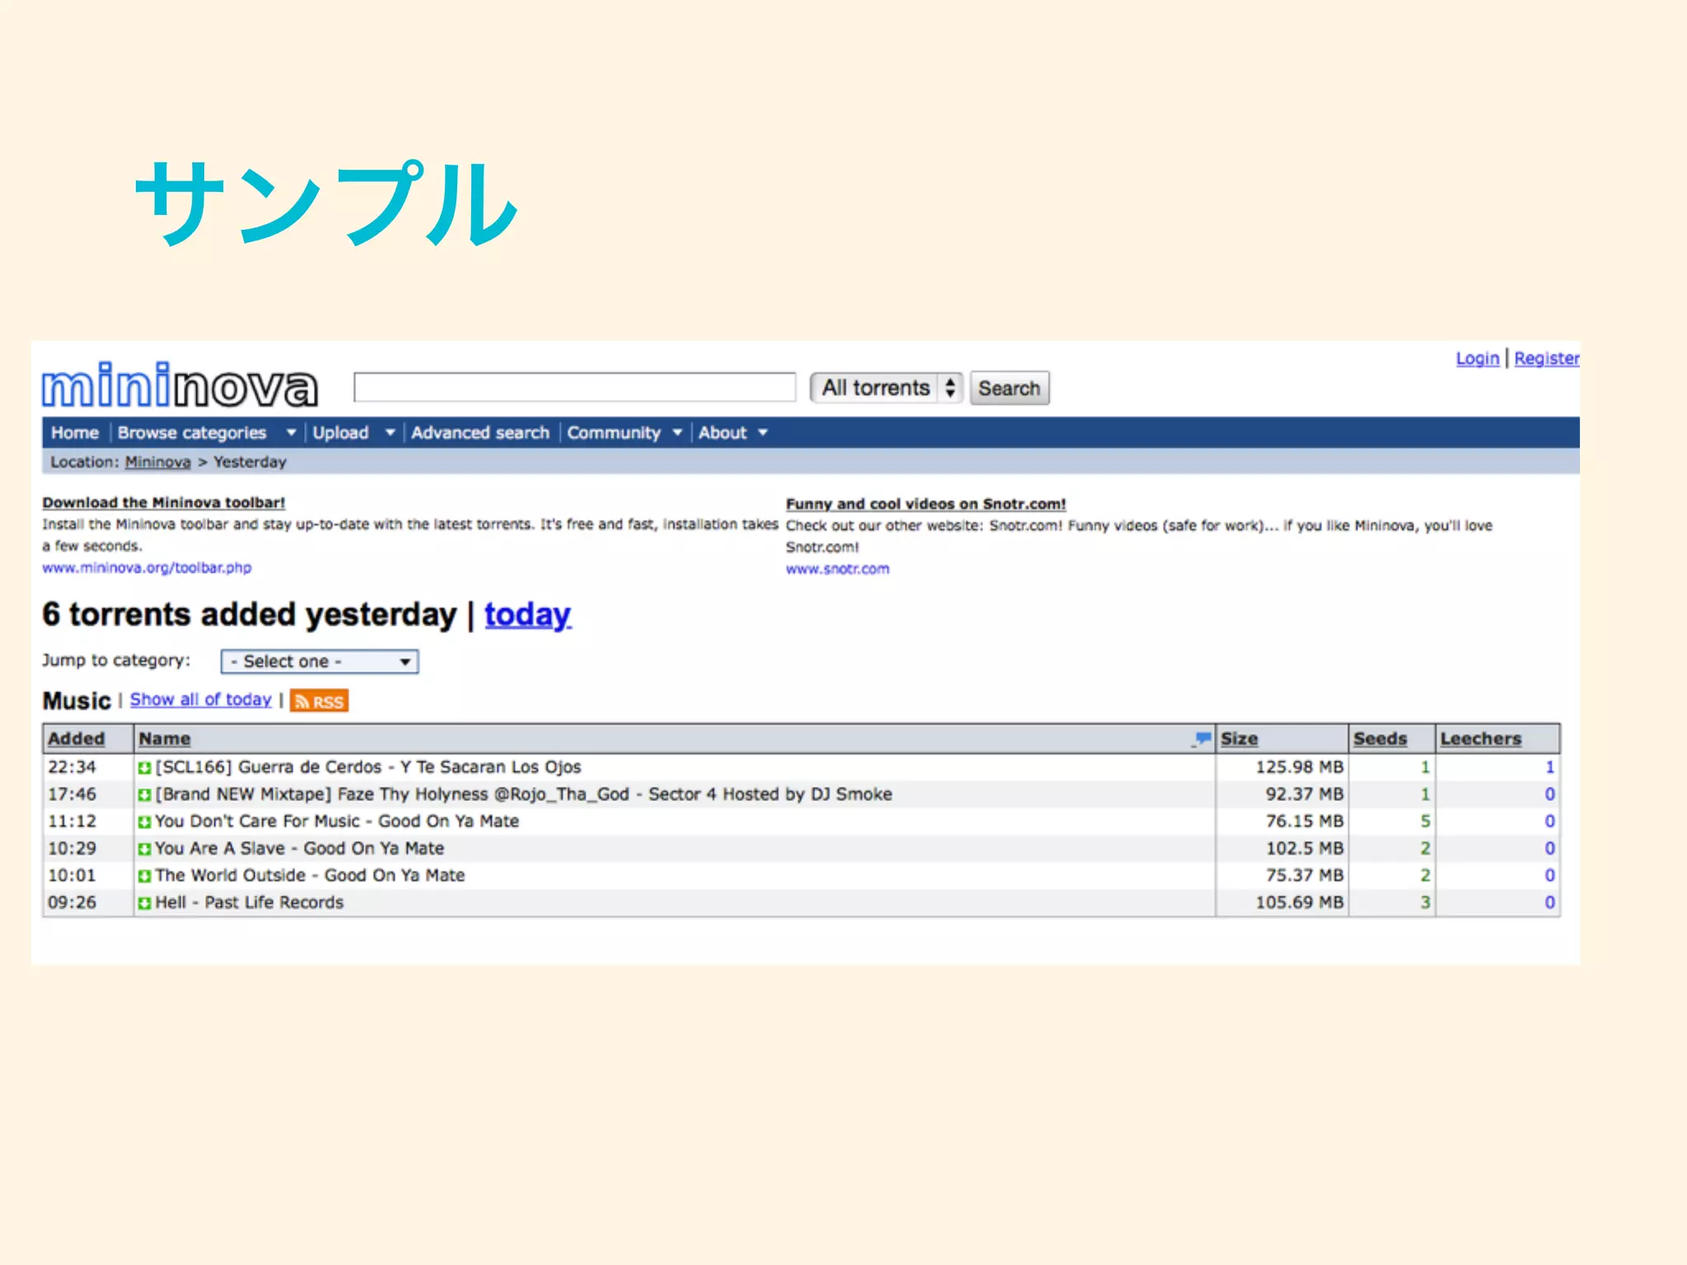This screenshot has width=1687, height=1265.
Task: Click into the torrent search field
Action: point(574,387)
